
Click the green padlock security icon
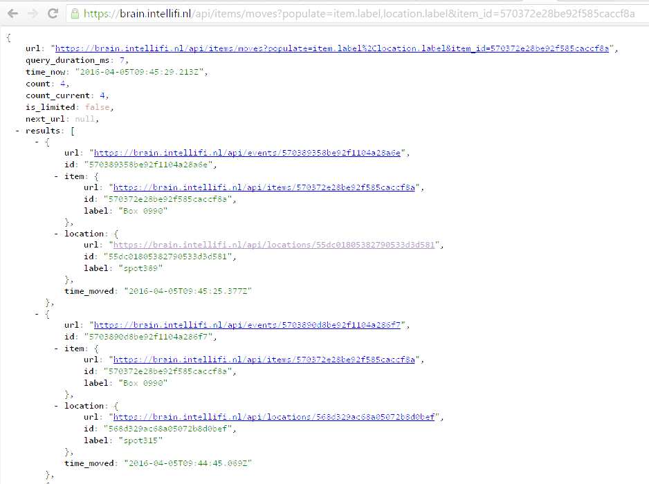click(x=75, y=14)
